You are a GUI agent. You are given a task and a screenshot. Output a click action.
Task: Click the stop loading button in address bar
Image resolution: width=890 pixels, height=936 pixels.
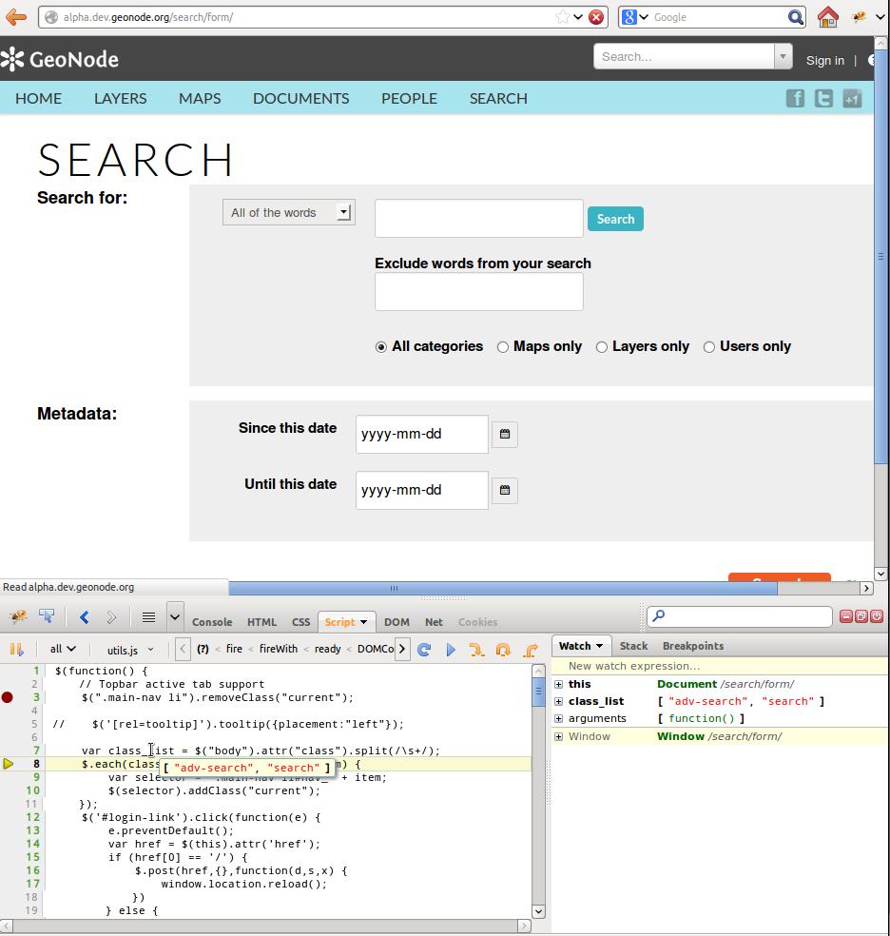pos(596,17)
